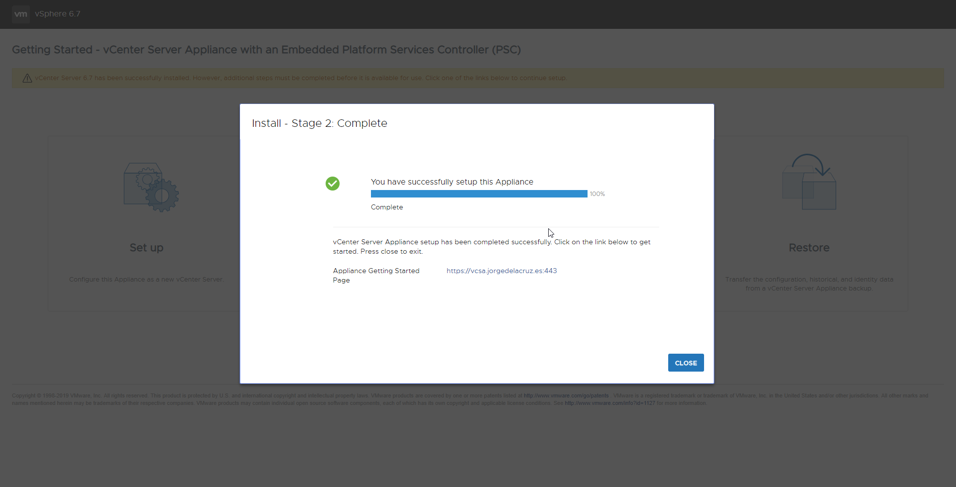Click the VMware vm logo in header
Image resolution: width=956 pixels, height=487 pixels.
pos(21,14)
